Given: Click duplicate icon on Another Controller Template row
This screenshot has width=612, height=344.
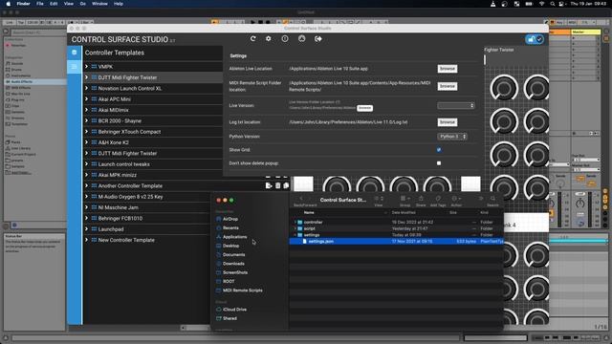Looking at the screenshot, I should click(x=286, y=185).
